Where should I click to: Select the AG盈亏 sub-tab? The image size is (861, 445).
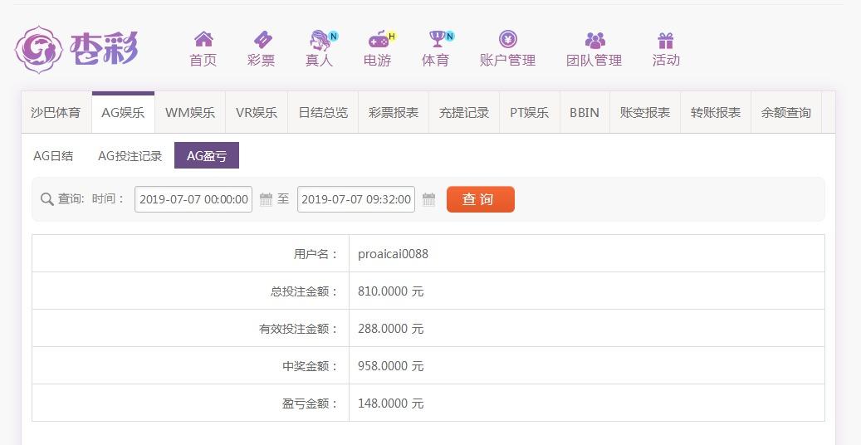pos(207,155)
